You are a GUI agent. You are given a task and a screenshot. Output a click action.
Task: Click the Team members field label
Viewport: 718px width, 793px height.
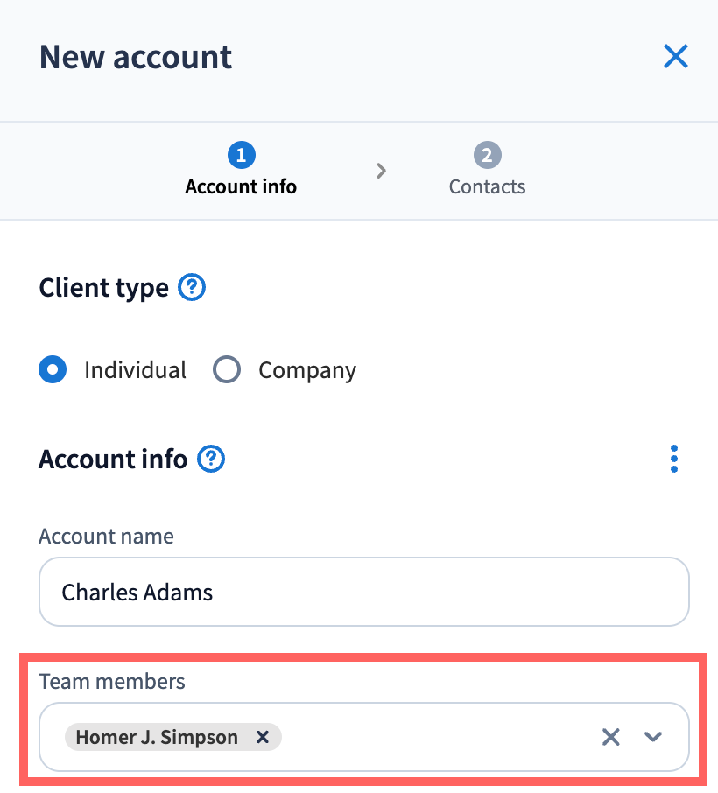pyautogui.click(x=112, y=682)
